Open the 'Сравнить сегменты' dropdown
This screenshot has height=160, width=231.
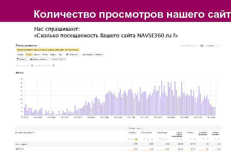coord(39,59)
